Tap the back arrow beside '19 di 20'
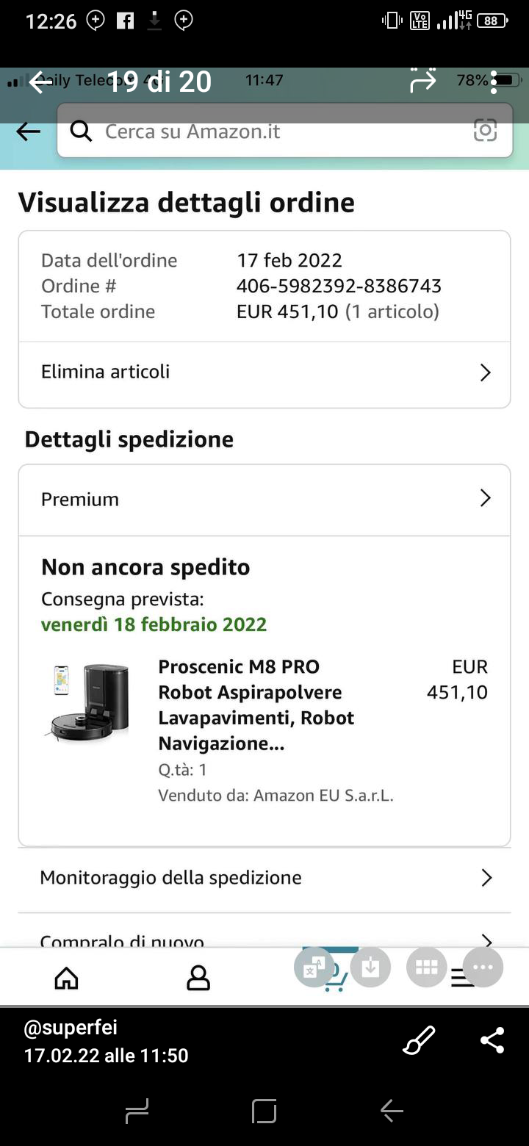 tap(40, 82)
